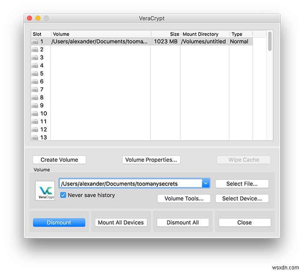304x272 pixels.
Task: Click the slot list vertical scrollbar
Action: [x=270, y=41]
